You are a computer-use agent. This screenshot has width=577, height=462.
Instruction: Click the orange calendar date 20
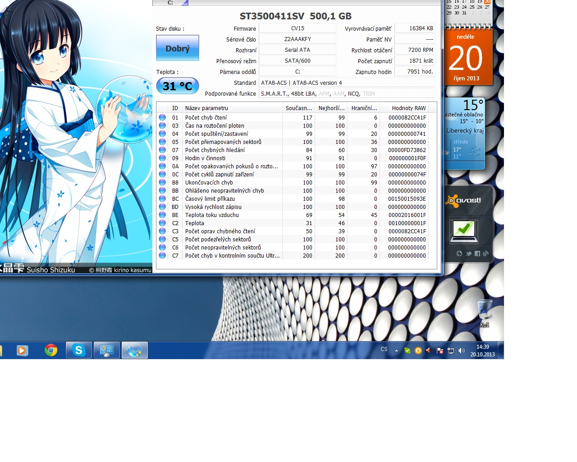coord(466,59)
